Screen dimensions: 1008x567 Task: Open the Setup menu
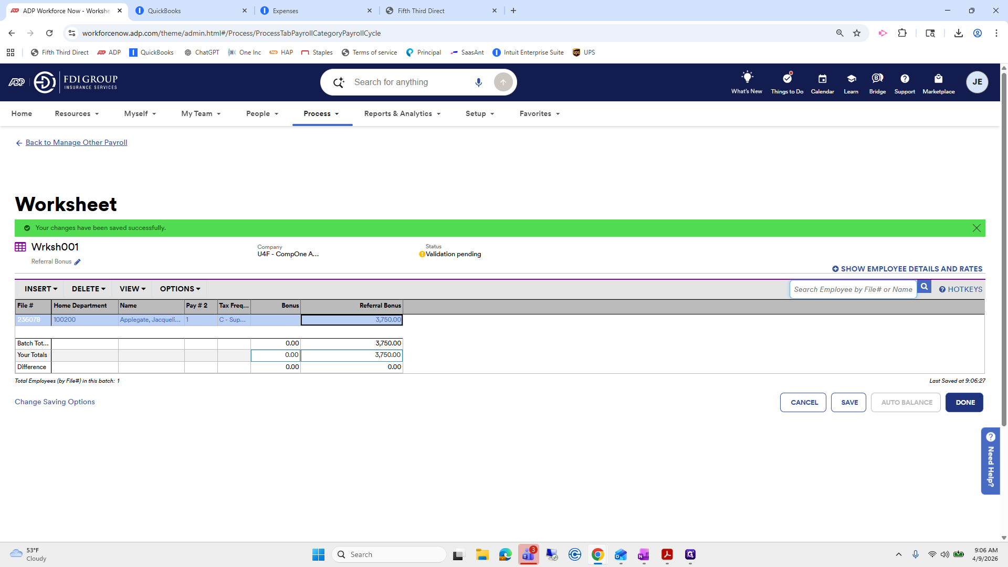pos(480,113)
